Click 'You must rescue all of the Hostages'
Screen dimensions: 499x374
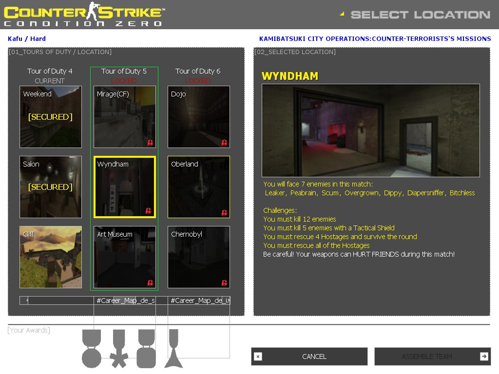(316, 245)
